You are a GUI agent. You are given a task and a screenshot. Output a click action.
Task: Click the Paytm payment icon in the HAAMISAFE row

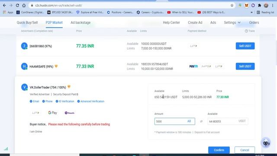[x=193, y=66]
